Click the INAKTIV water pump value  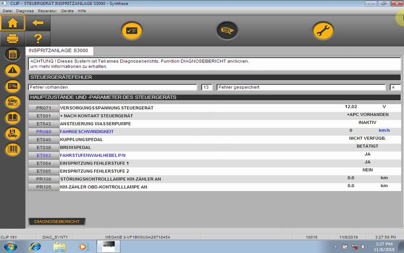[x=367, y=122]
